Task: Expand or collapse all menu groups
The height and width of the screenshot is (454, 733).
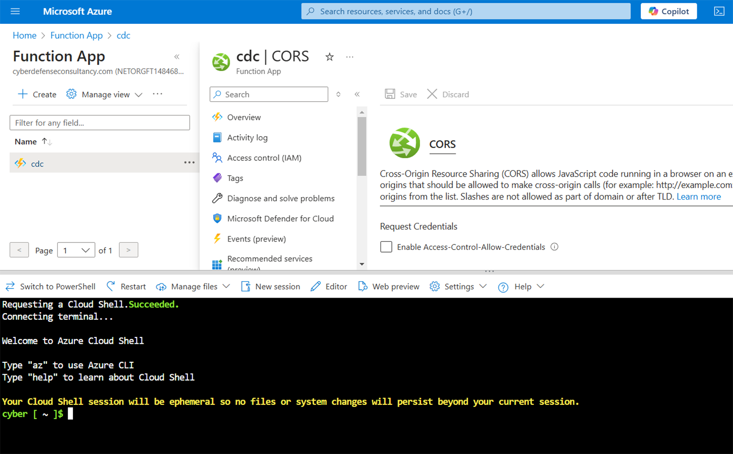Action: (x=338, y=94)
